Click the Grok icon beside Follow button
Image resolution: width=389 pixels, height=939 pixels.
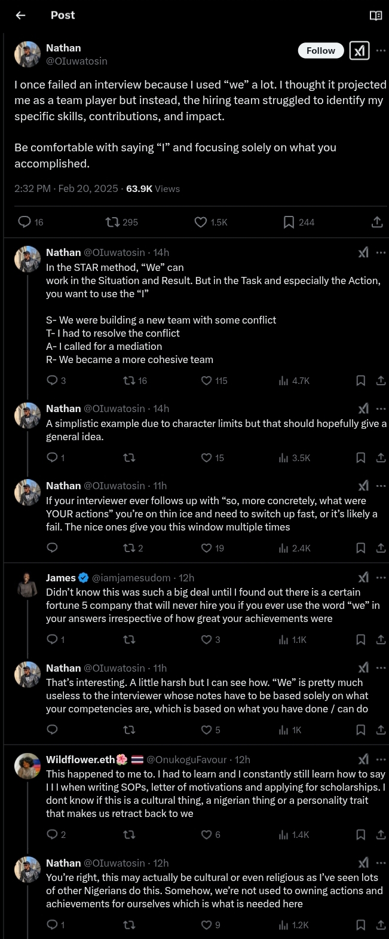pyautogui.click(x=359, y=51)
